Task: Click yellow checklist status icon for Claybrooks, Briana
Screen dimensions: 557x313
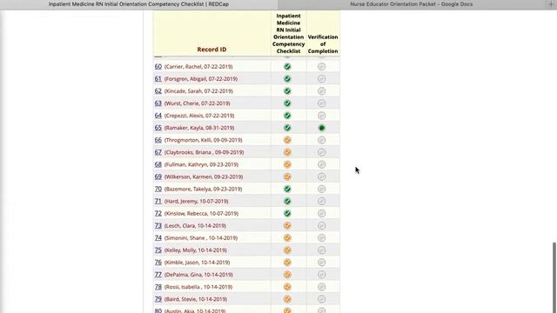Action: [x=287, y=152]
